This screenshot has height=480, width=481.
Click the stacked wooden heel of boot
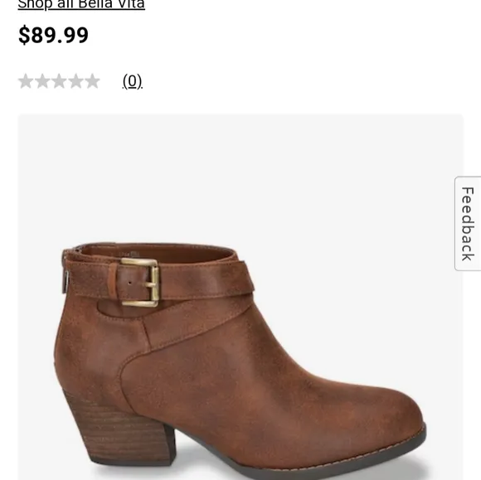[118, 426]
